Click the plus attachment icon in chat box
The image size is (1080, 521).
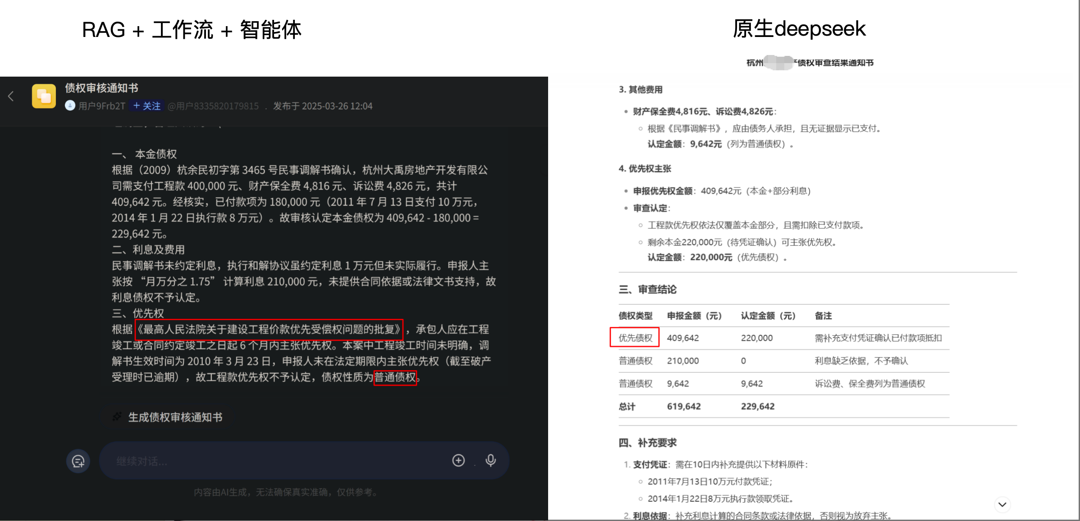458,460
